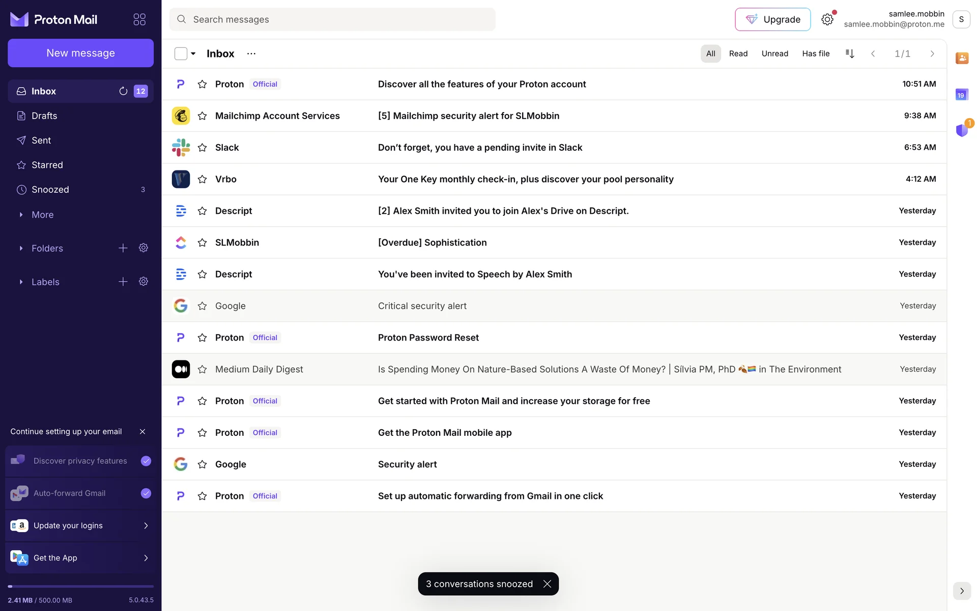This screenshot has width=977, height=611.
Task: Click the Search messages field
Action: click(x=332, y=19)
